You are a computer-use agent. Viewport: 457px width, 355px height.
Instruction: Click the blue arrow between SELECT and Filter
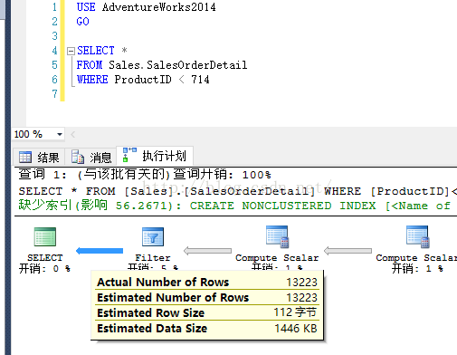100,251
